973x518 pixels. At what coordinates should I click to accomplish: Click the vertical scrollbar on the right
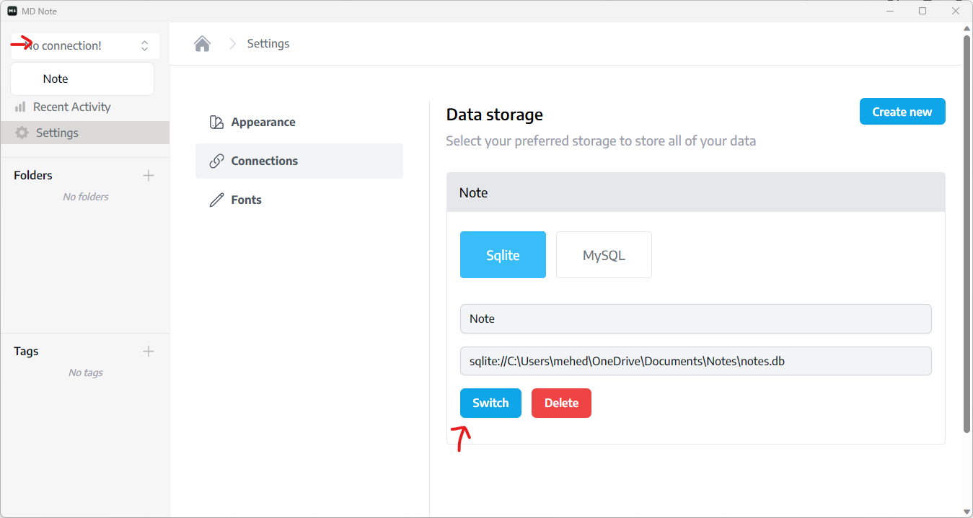pos(967,231)
